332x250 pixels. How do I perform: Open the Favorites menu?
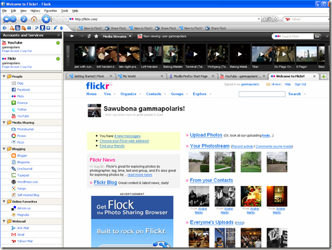[50, 11]
